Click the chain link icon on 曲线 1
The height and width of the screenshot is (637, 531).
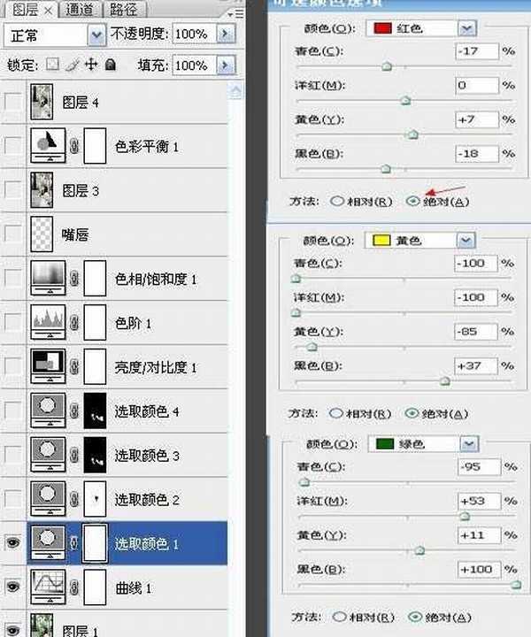tap(74, 587)
